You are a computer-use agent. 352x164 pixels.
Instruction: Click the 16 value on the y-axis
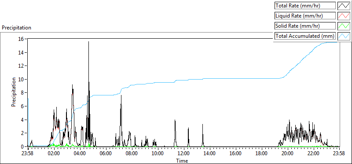[x=21, y=39]
